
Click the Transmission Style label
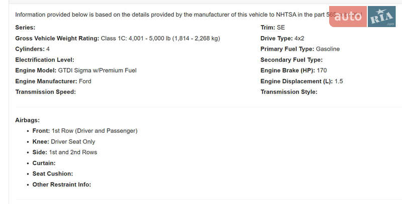tap(289, 92)
